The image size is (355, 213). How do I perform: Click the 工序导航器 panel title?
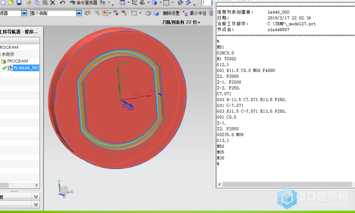coord(19,32)
